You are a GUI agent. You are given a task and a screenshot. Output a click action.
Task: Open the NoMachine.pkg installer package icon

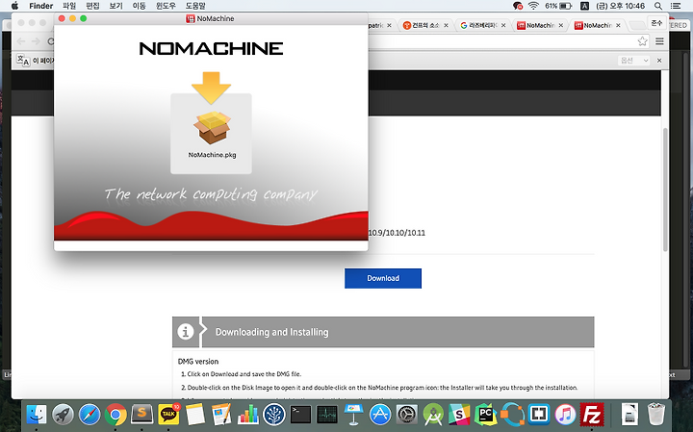[212, 128]
